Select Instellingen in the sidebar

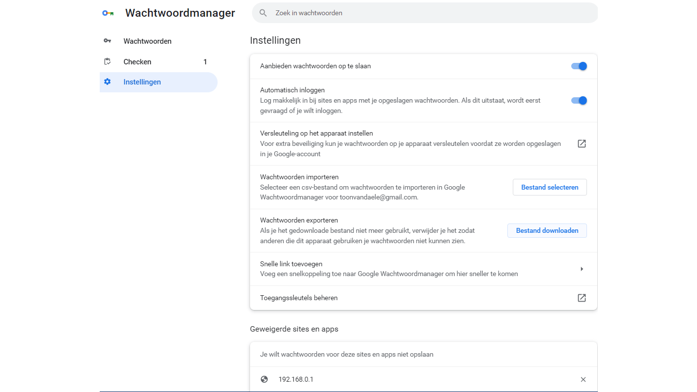pos(142,82)
